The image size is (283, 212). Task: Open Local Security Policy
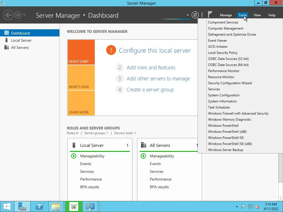pyautogui.click(x=223, y=53)
